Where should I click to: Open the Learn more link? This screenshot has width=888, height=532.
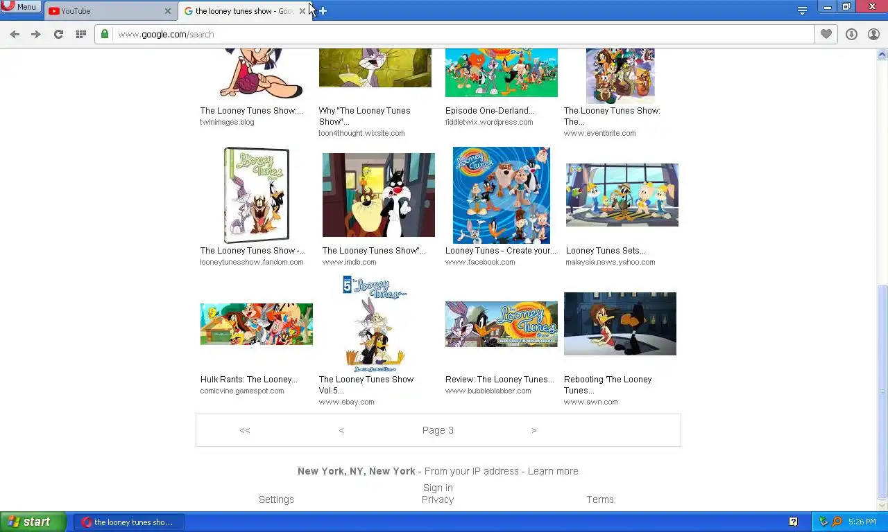point(553,471)
